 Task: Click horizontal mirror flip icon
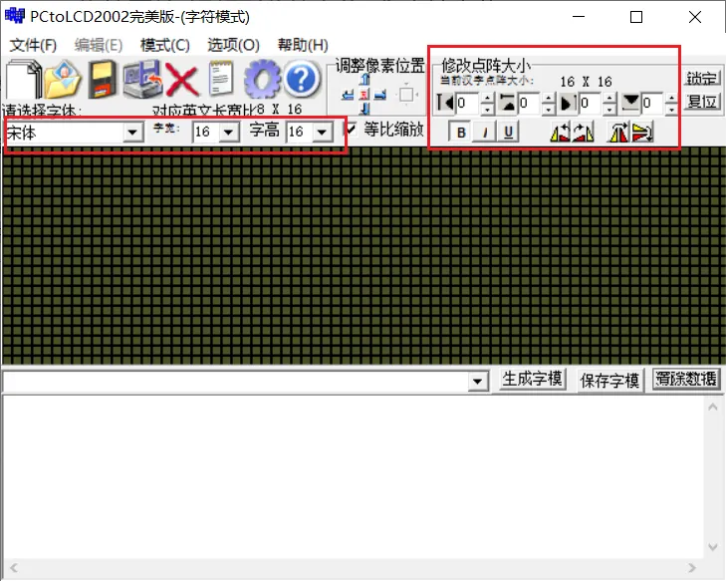(618, 133)
